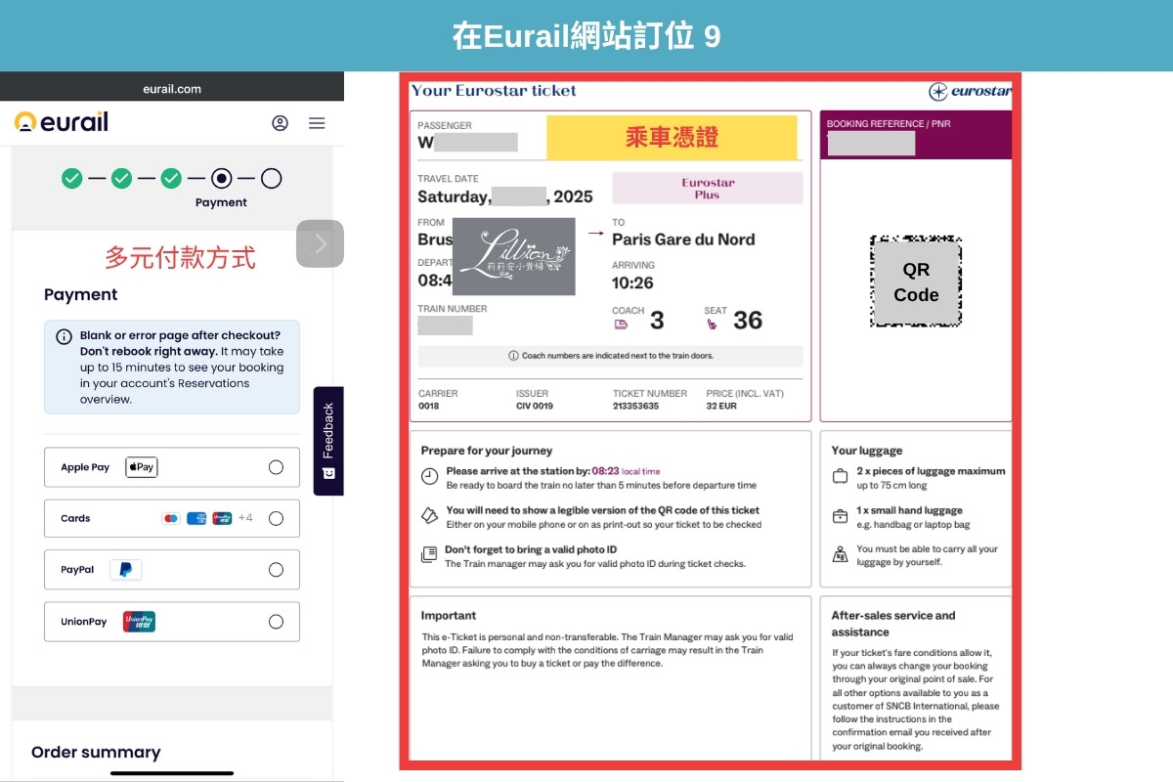The width and height of the screenshot is (1173, 782).
Task: Click the gray next arrow button
Action: [x=320, y=243]
